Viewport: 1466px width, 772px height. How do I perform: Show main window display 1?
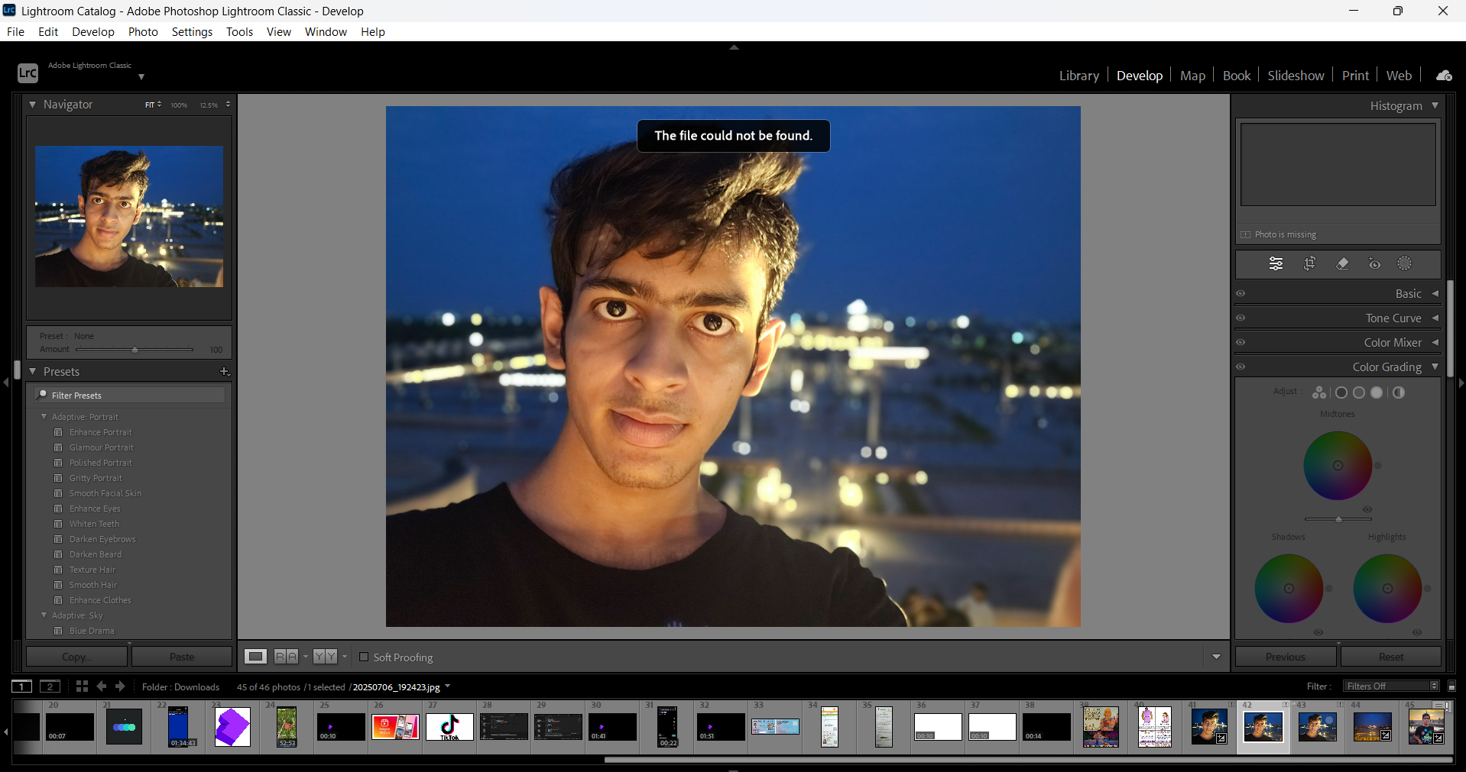click(22, 686)
